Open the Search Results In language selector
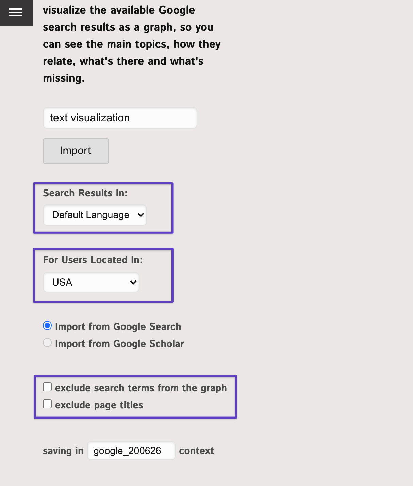413x486 pixels. click(x=94, y=215)
